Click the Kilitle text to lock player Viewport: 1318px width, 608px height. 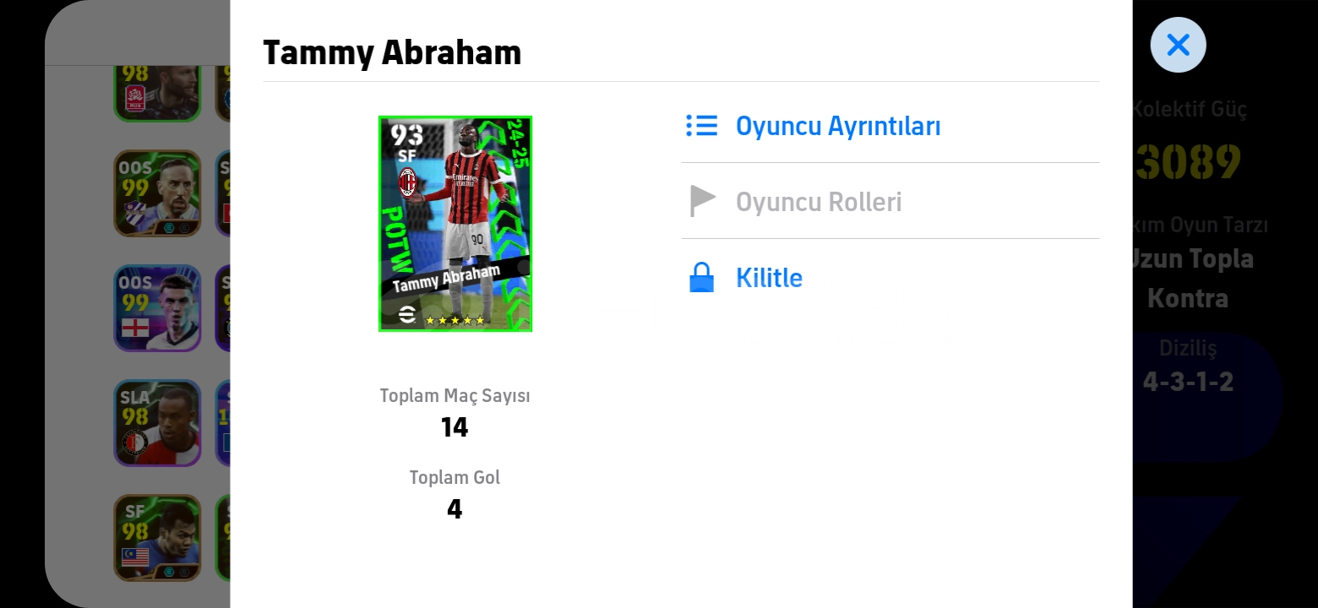pos(769,277)
